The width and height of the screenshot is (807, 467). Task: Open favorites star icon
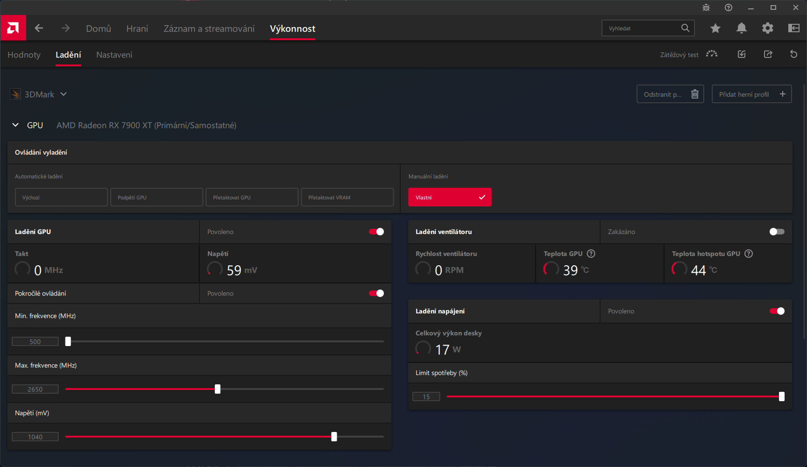(715, 28)
